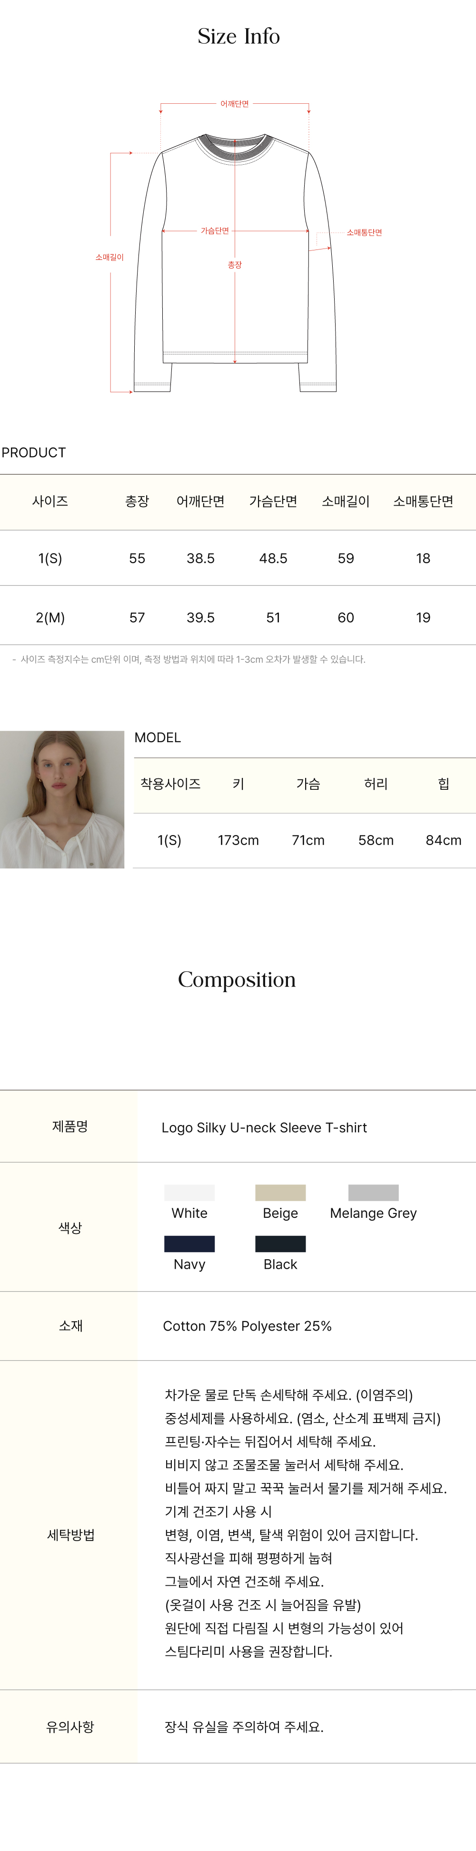
Task: Click the model's 173cm height value
Action: (x=238, y=840)
